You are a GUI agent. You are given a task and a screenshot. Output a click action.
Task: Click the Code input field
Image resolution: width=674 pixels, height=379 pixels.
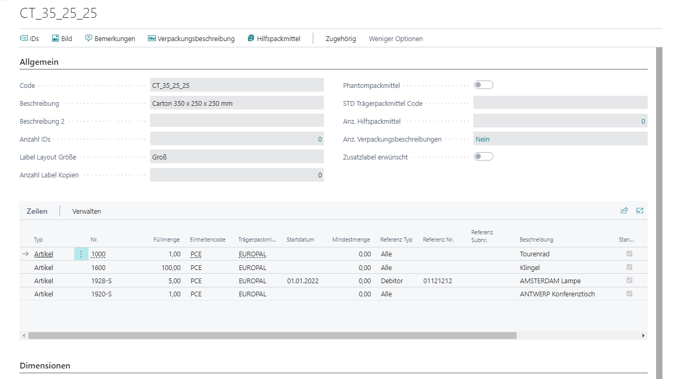tap(237, 85)
